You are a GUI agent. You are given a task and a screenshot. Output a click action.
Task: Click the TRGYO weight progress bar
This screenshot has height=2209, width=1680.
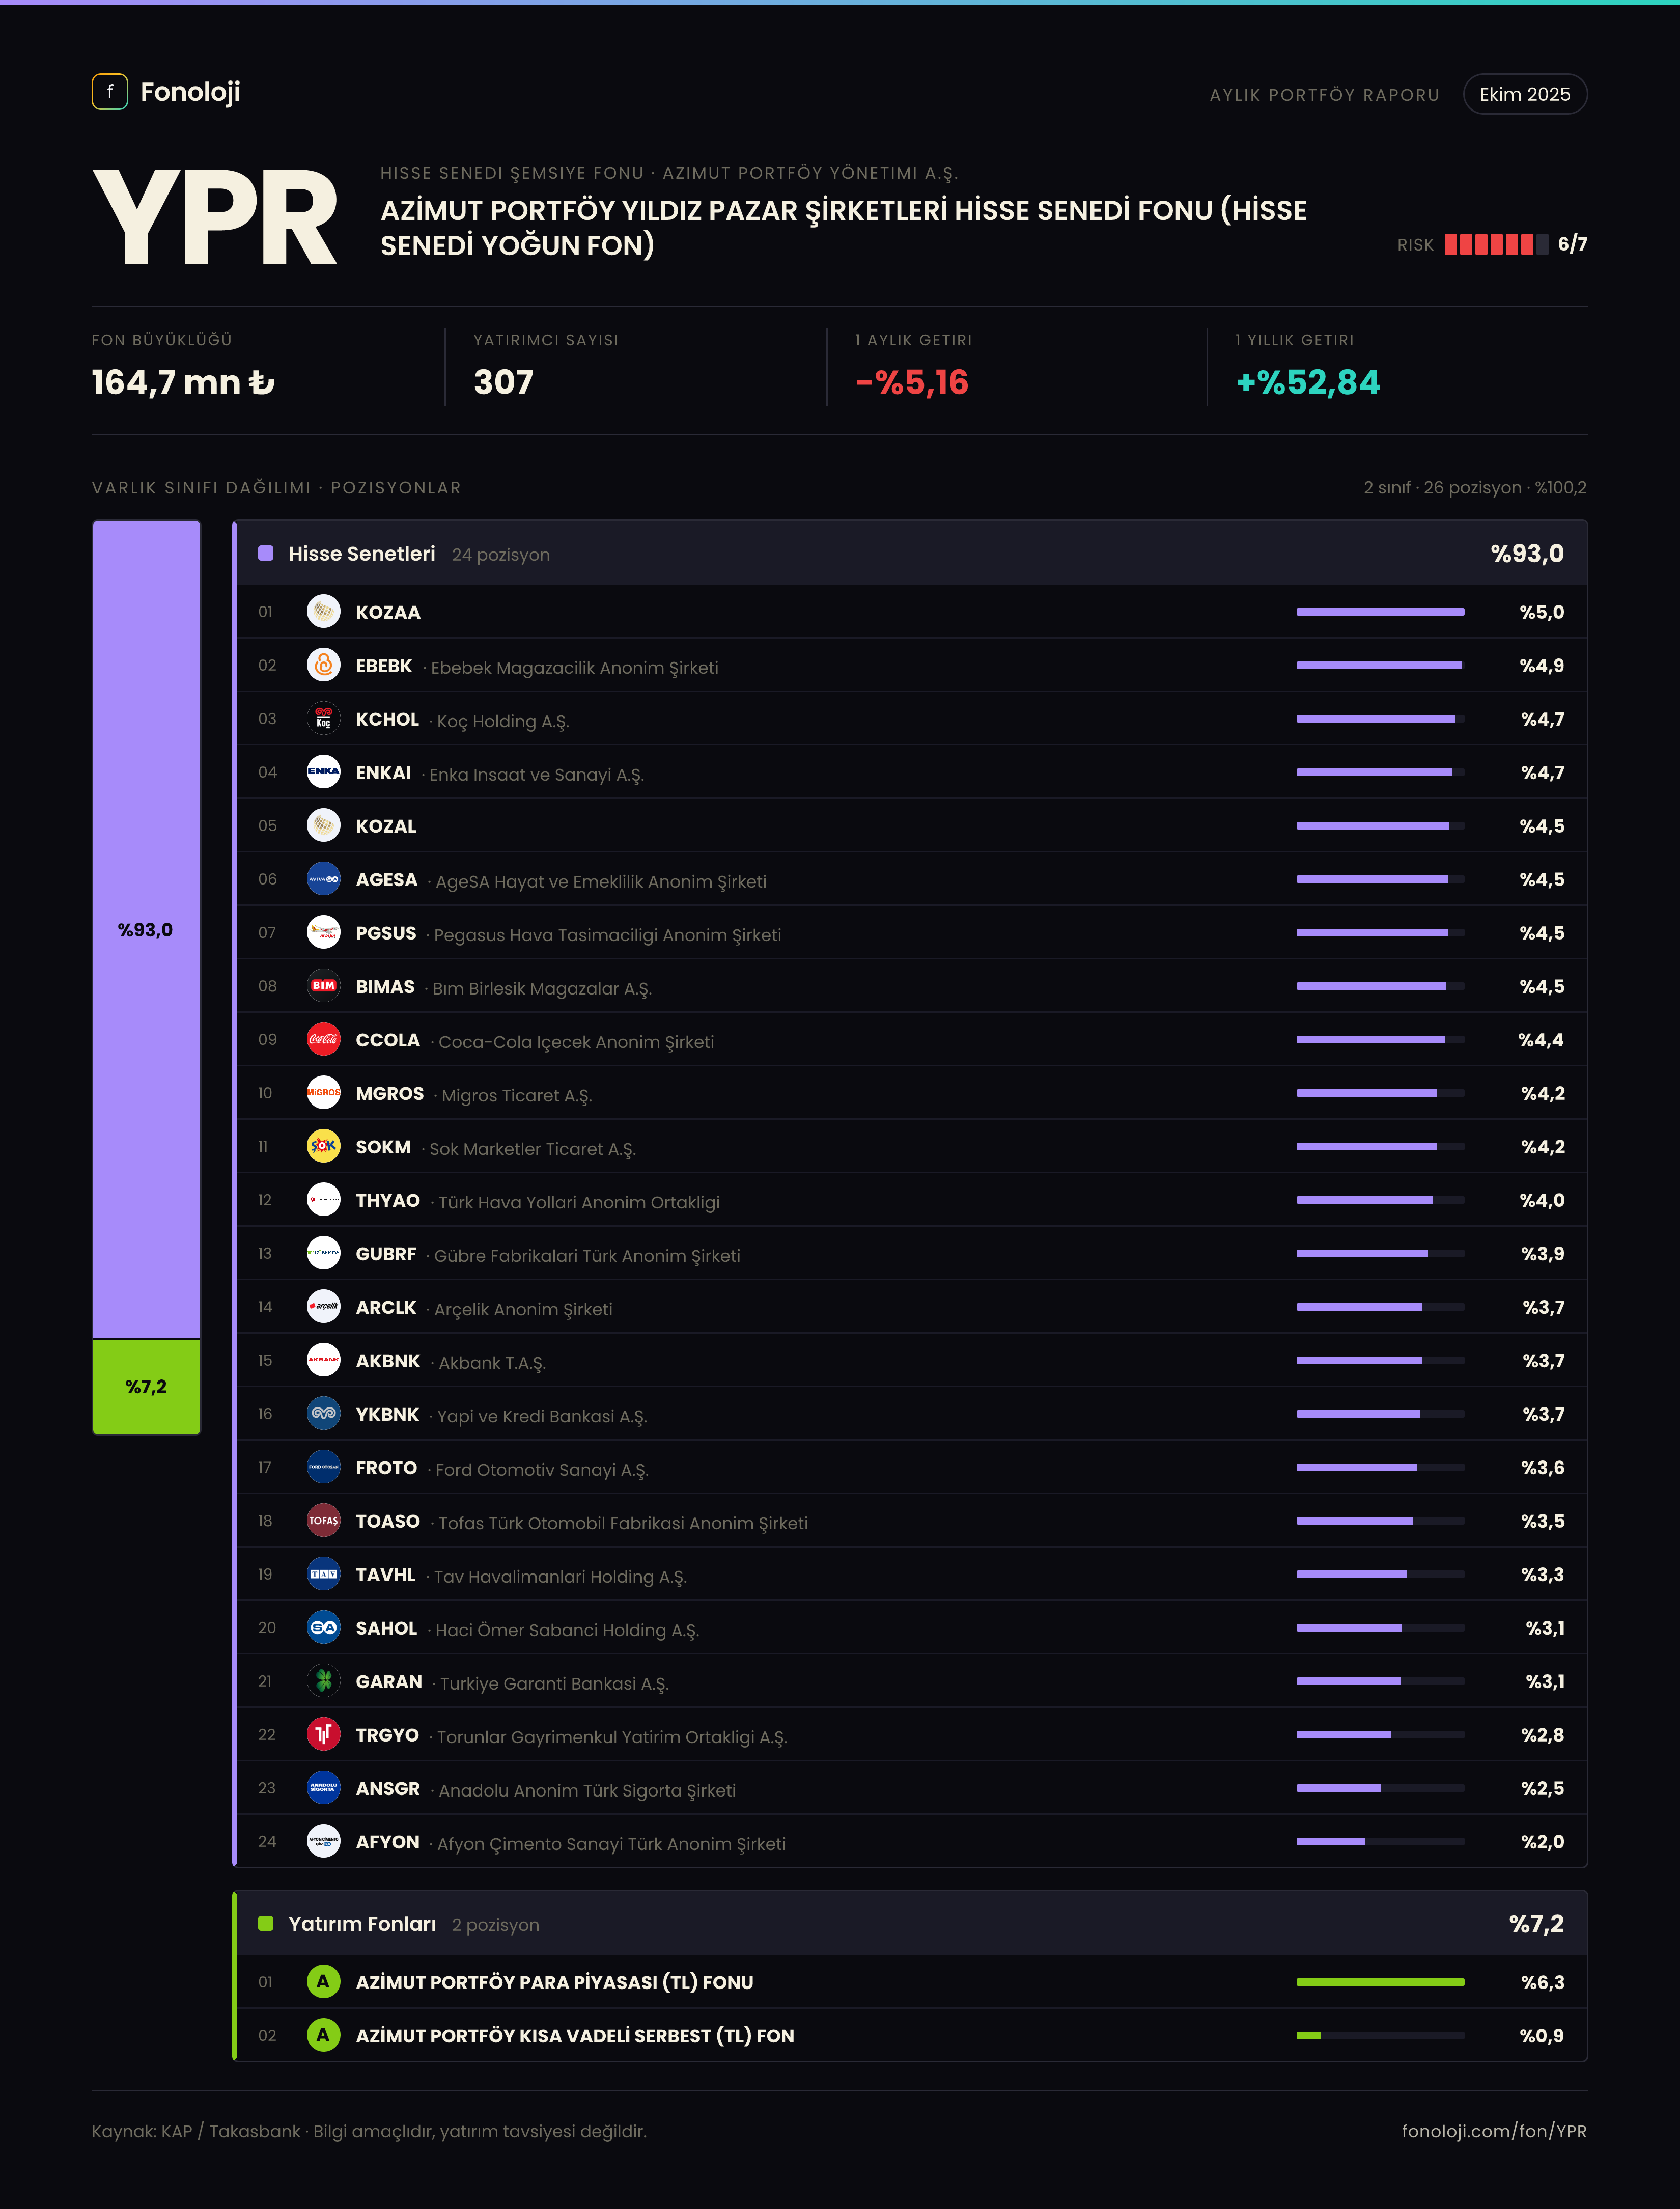click(x=1380, y=1735)
